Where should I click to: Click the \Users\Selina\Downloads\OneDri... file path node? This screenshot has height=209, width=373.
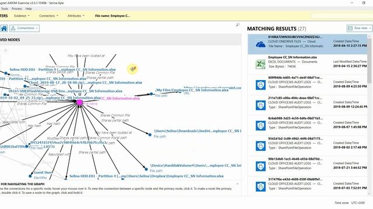150,135
